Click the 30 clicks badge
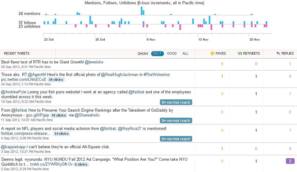 tap(56, 80)
